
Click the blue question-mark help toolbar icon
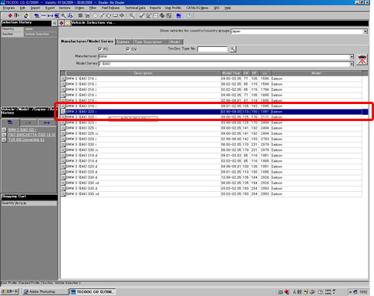point(189,15)
